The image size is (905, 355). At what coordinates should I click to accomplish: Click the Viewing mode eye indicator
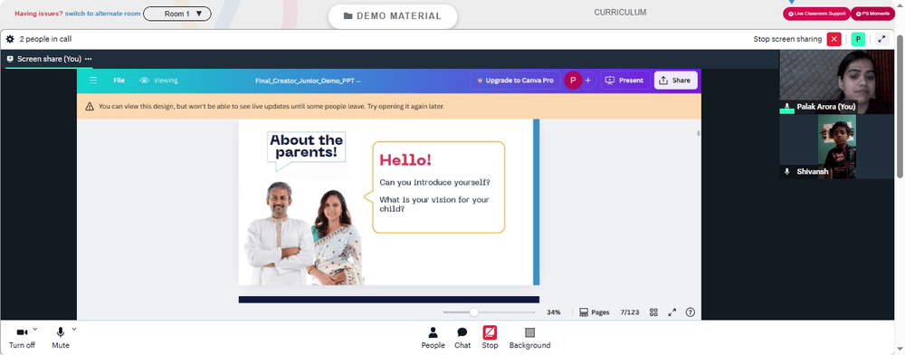click(x=158, y=81)
